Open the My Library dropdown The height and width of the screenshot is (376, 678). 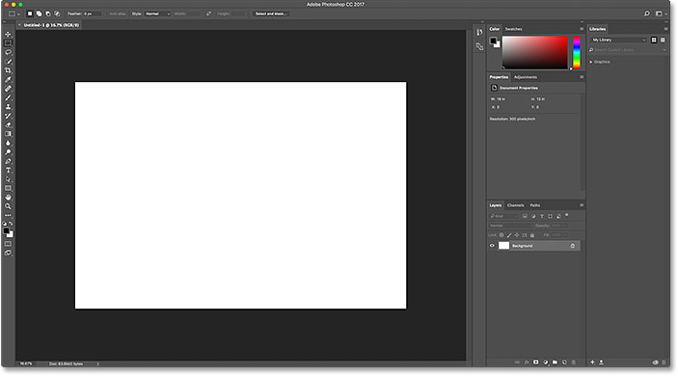(x=619, y=40)
